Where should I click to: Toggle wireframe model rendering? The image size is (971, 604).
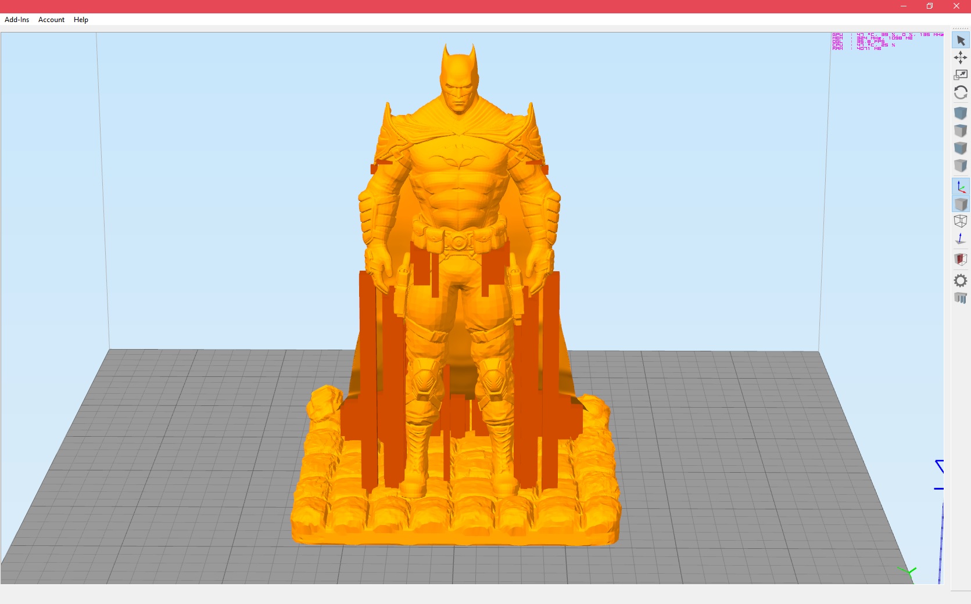point(961,221)
